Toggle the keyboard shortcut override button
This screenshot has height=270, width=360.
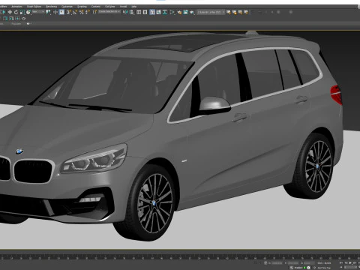coord(61,12)
